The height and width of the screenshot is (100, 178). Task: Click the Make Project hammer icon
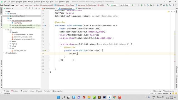(x=108, y=5)
